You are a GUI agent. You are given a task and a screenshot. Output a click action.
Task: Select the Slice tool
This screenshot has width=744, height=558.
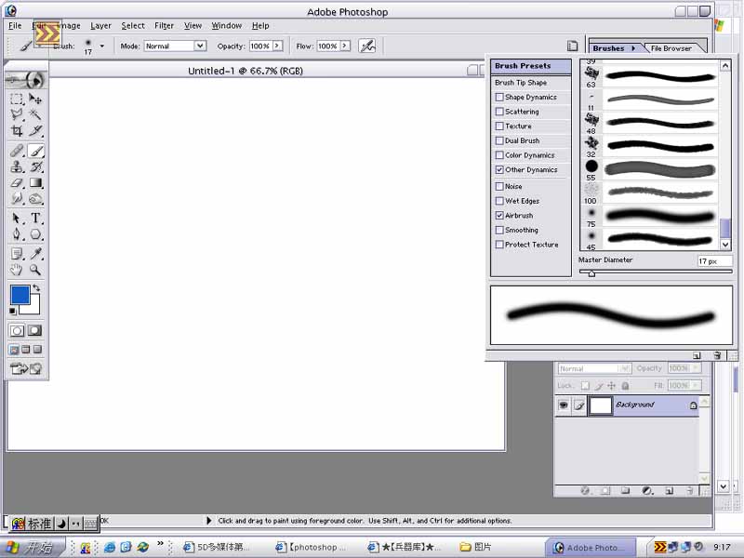(35, 130)
